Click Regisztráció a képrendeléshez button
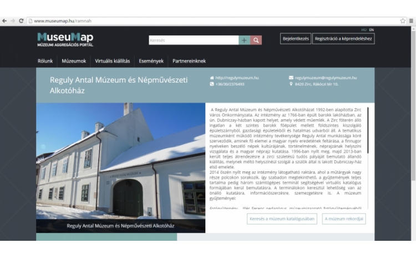The width and height of the screenshot is (416, 258). pyautogui.click(x=343, y=39)
